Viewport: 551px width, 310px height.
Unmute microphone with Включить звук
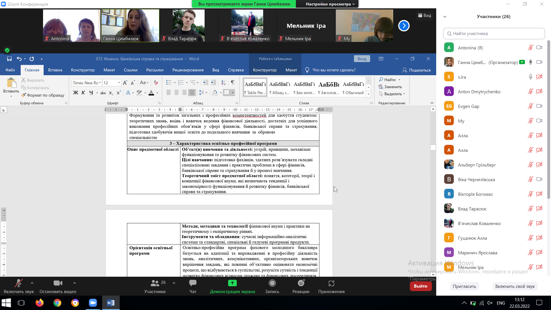(19, 283)
